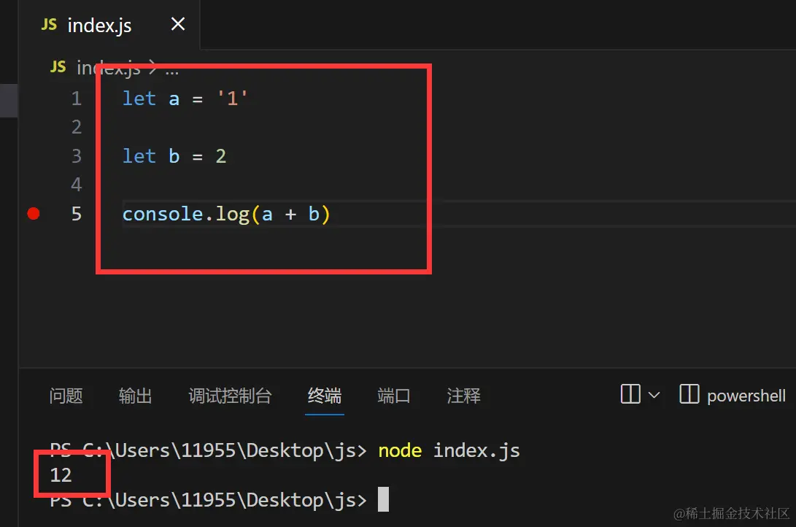
Task: Expand the terminal launch profile dropdown arrow
Action: 654,395
